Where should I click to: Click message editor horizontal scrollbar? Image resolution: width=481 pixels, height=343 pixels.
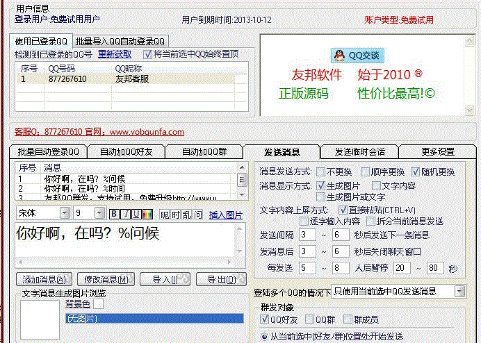[125, 262]
